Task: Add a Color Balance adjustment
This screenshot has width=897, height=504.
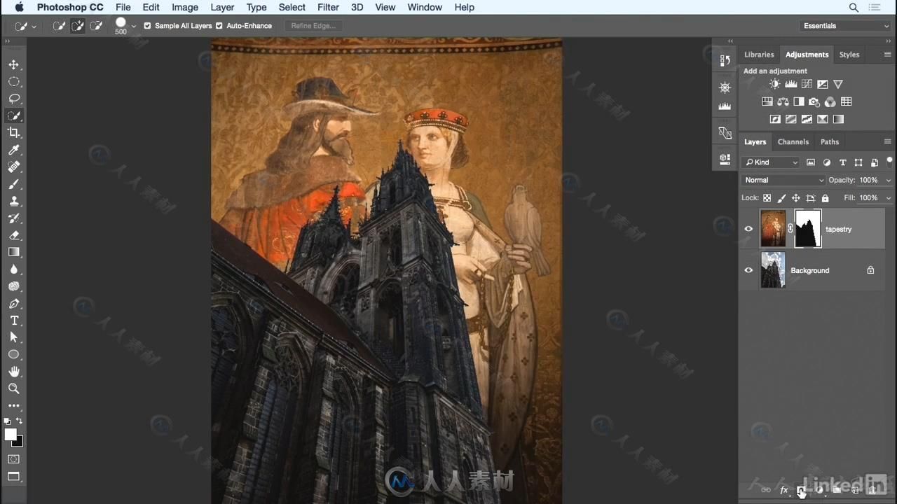Action: [783, 101]
